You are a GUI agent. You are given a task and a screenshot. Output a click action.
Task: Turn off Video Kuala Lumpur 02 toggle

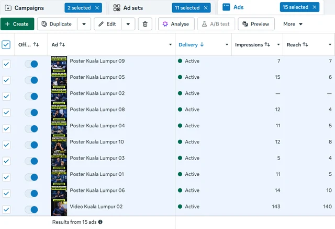[x=31, y=209]
